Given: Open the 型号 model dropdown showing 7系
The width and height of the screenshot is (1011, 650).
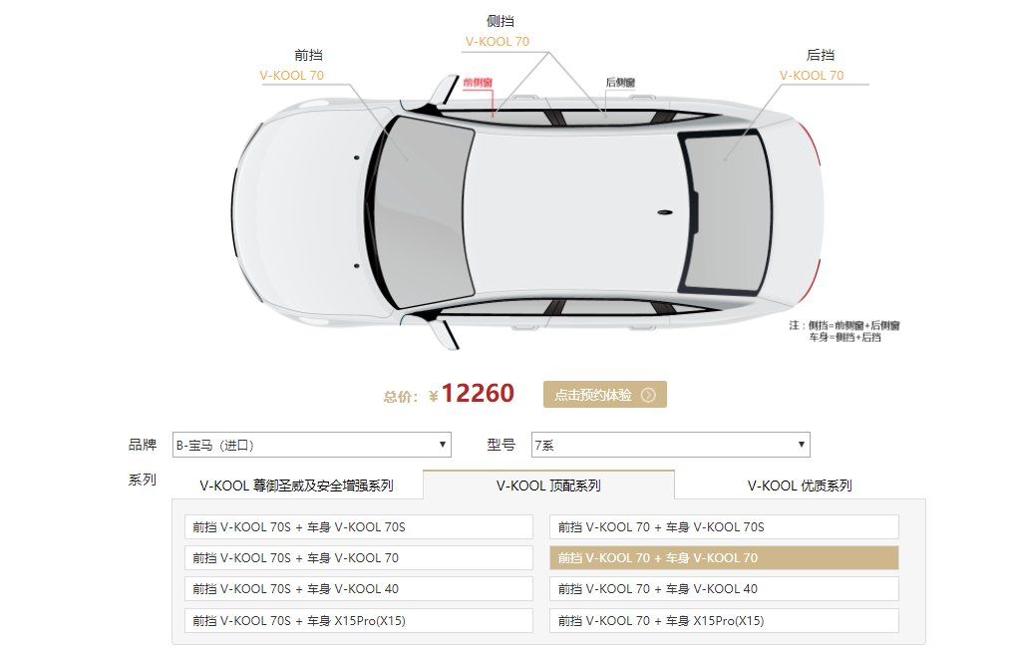Looking at the screenshot, I should point(671,445).
